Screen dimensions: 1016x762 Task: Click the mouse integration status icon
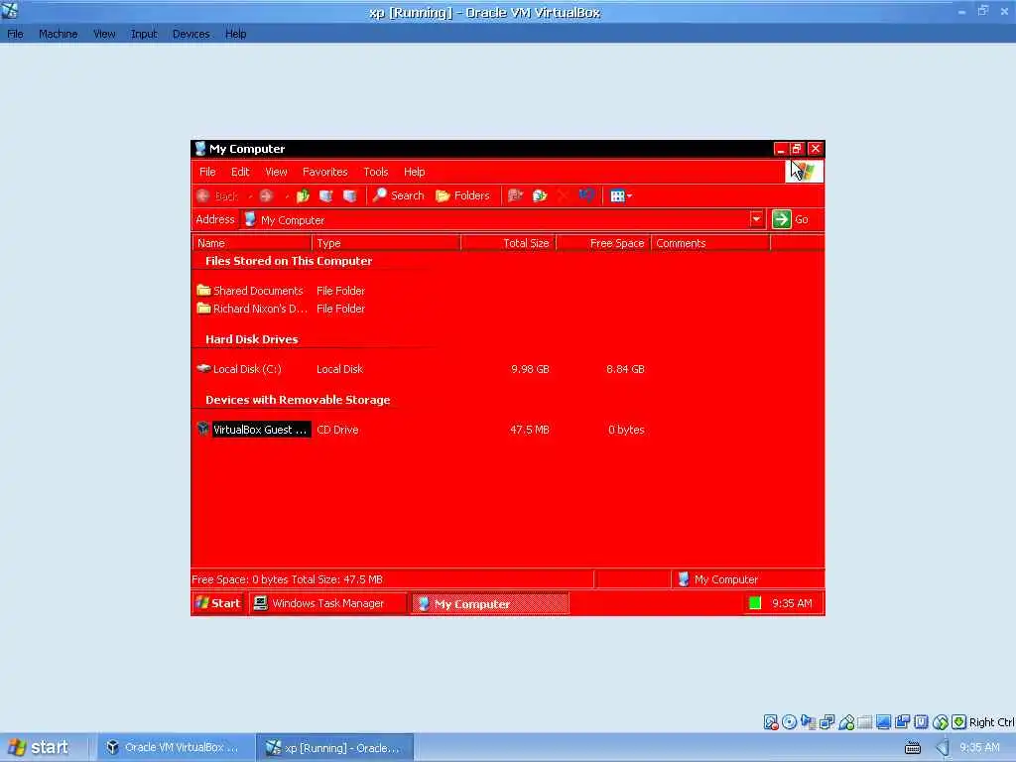point(941,722)
